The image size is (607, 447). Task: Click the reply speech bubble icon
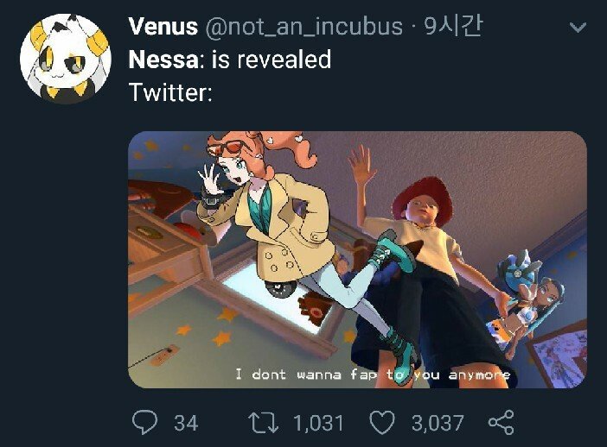point(144,423)
